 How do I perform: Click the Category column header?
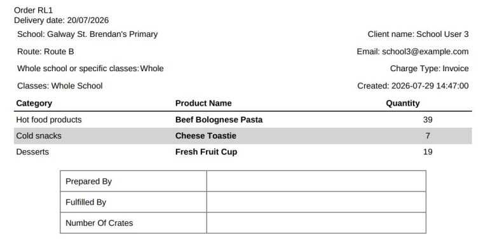point(34,104)
